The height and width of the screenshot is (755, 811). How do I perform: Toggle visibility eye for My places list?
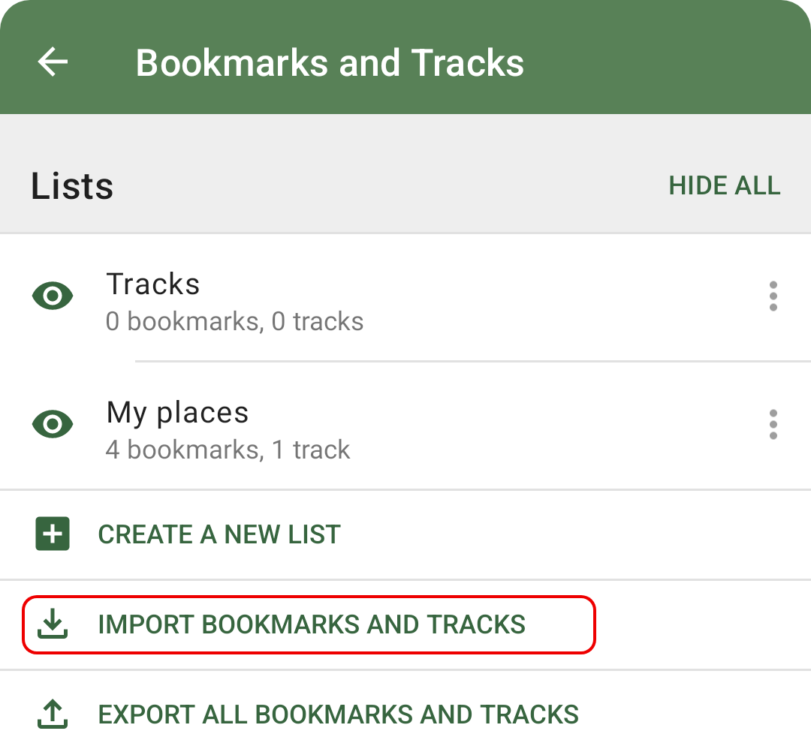tap(53, 424)
